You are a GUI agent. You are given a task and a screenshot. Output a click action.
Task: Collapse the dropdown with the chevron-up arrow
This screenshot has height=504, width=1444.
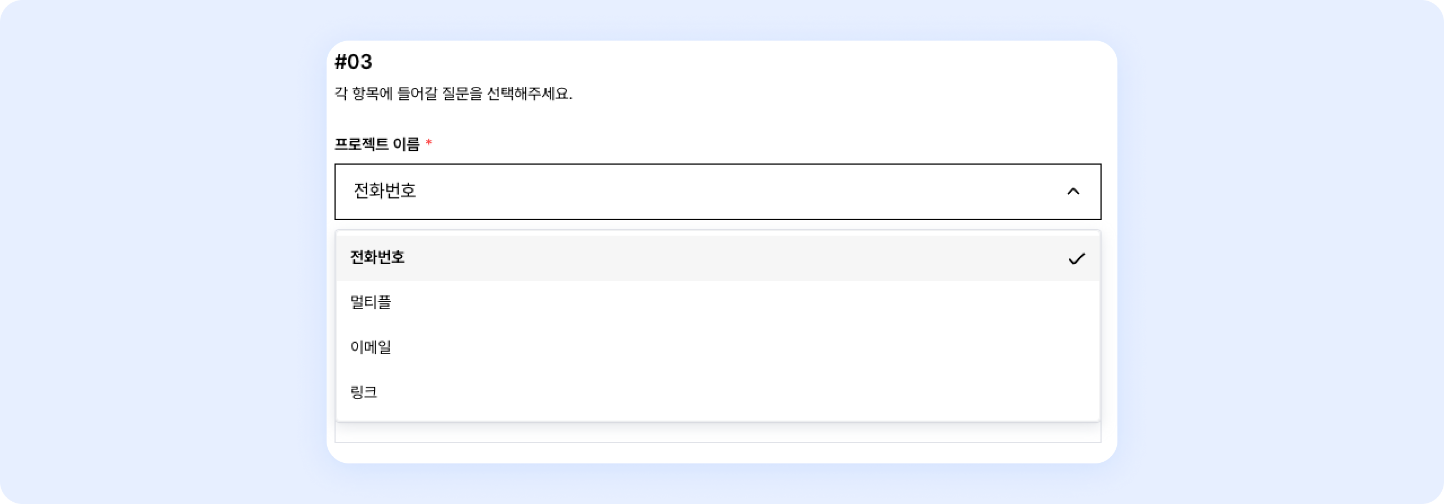click(1073, 192)
